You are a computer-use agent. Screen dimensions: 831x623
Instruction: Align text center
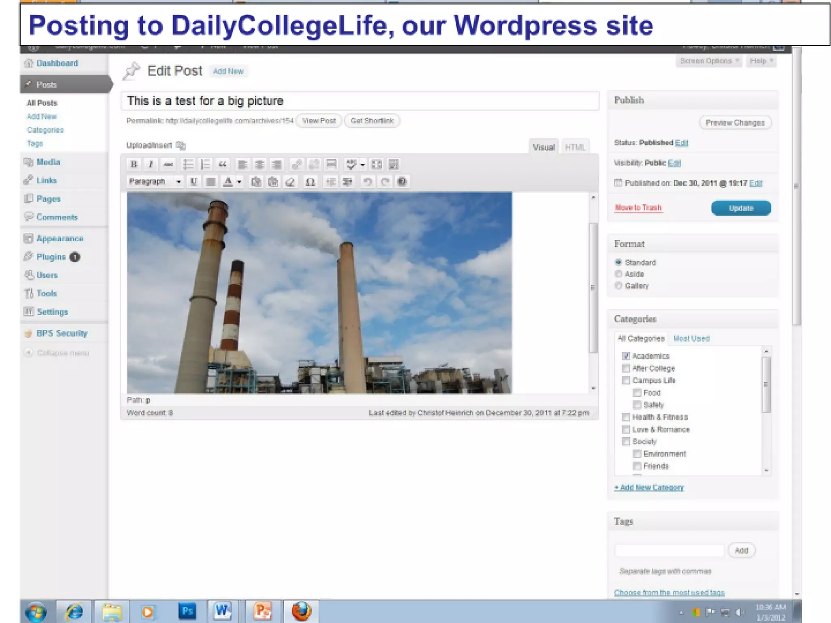pyautogui.click(x=259, y=164)
